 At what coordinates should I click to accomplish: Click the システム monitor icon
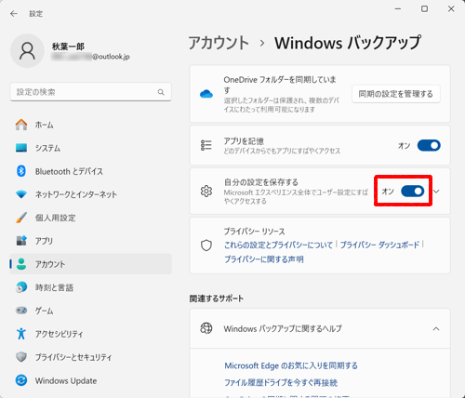(21, 148)
